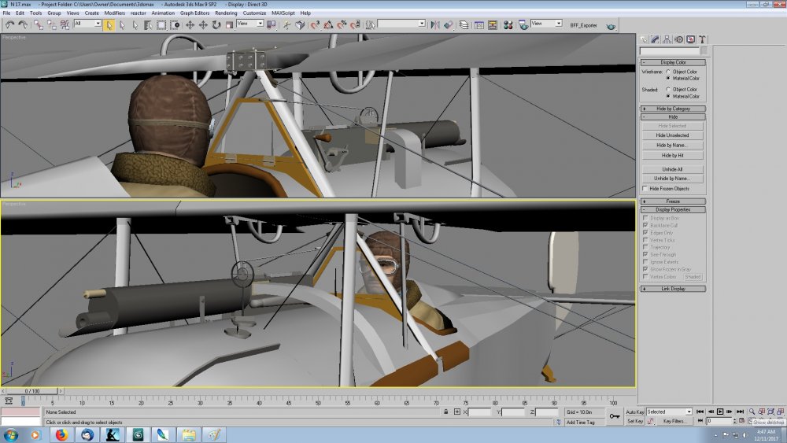Click the Unhide All button
787x443 pixels.
coord(673,169)
